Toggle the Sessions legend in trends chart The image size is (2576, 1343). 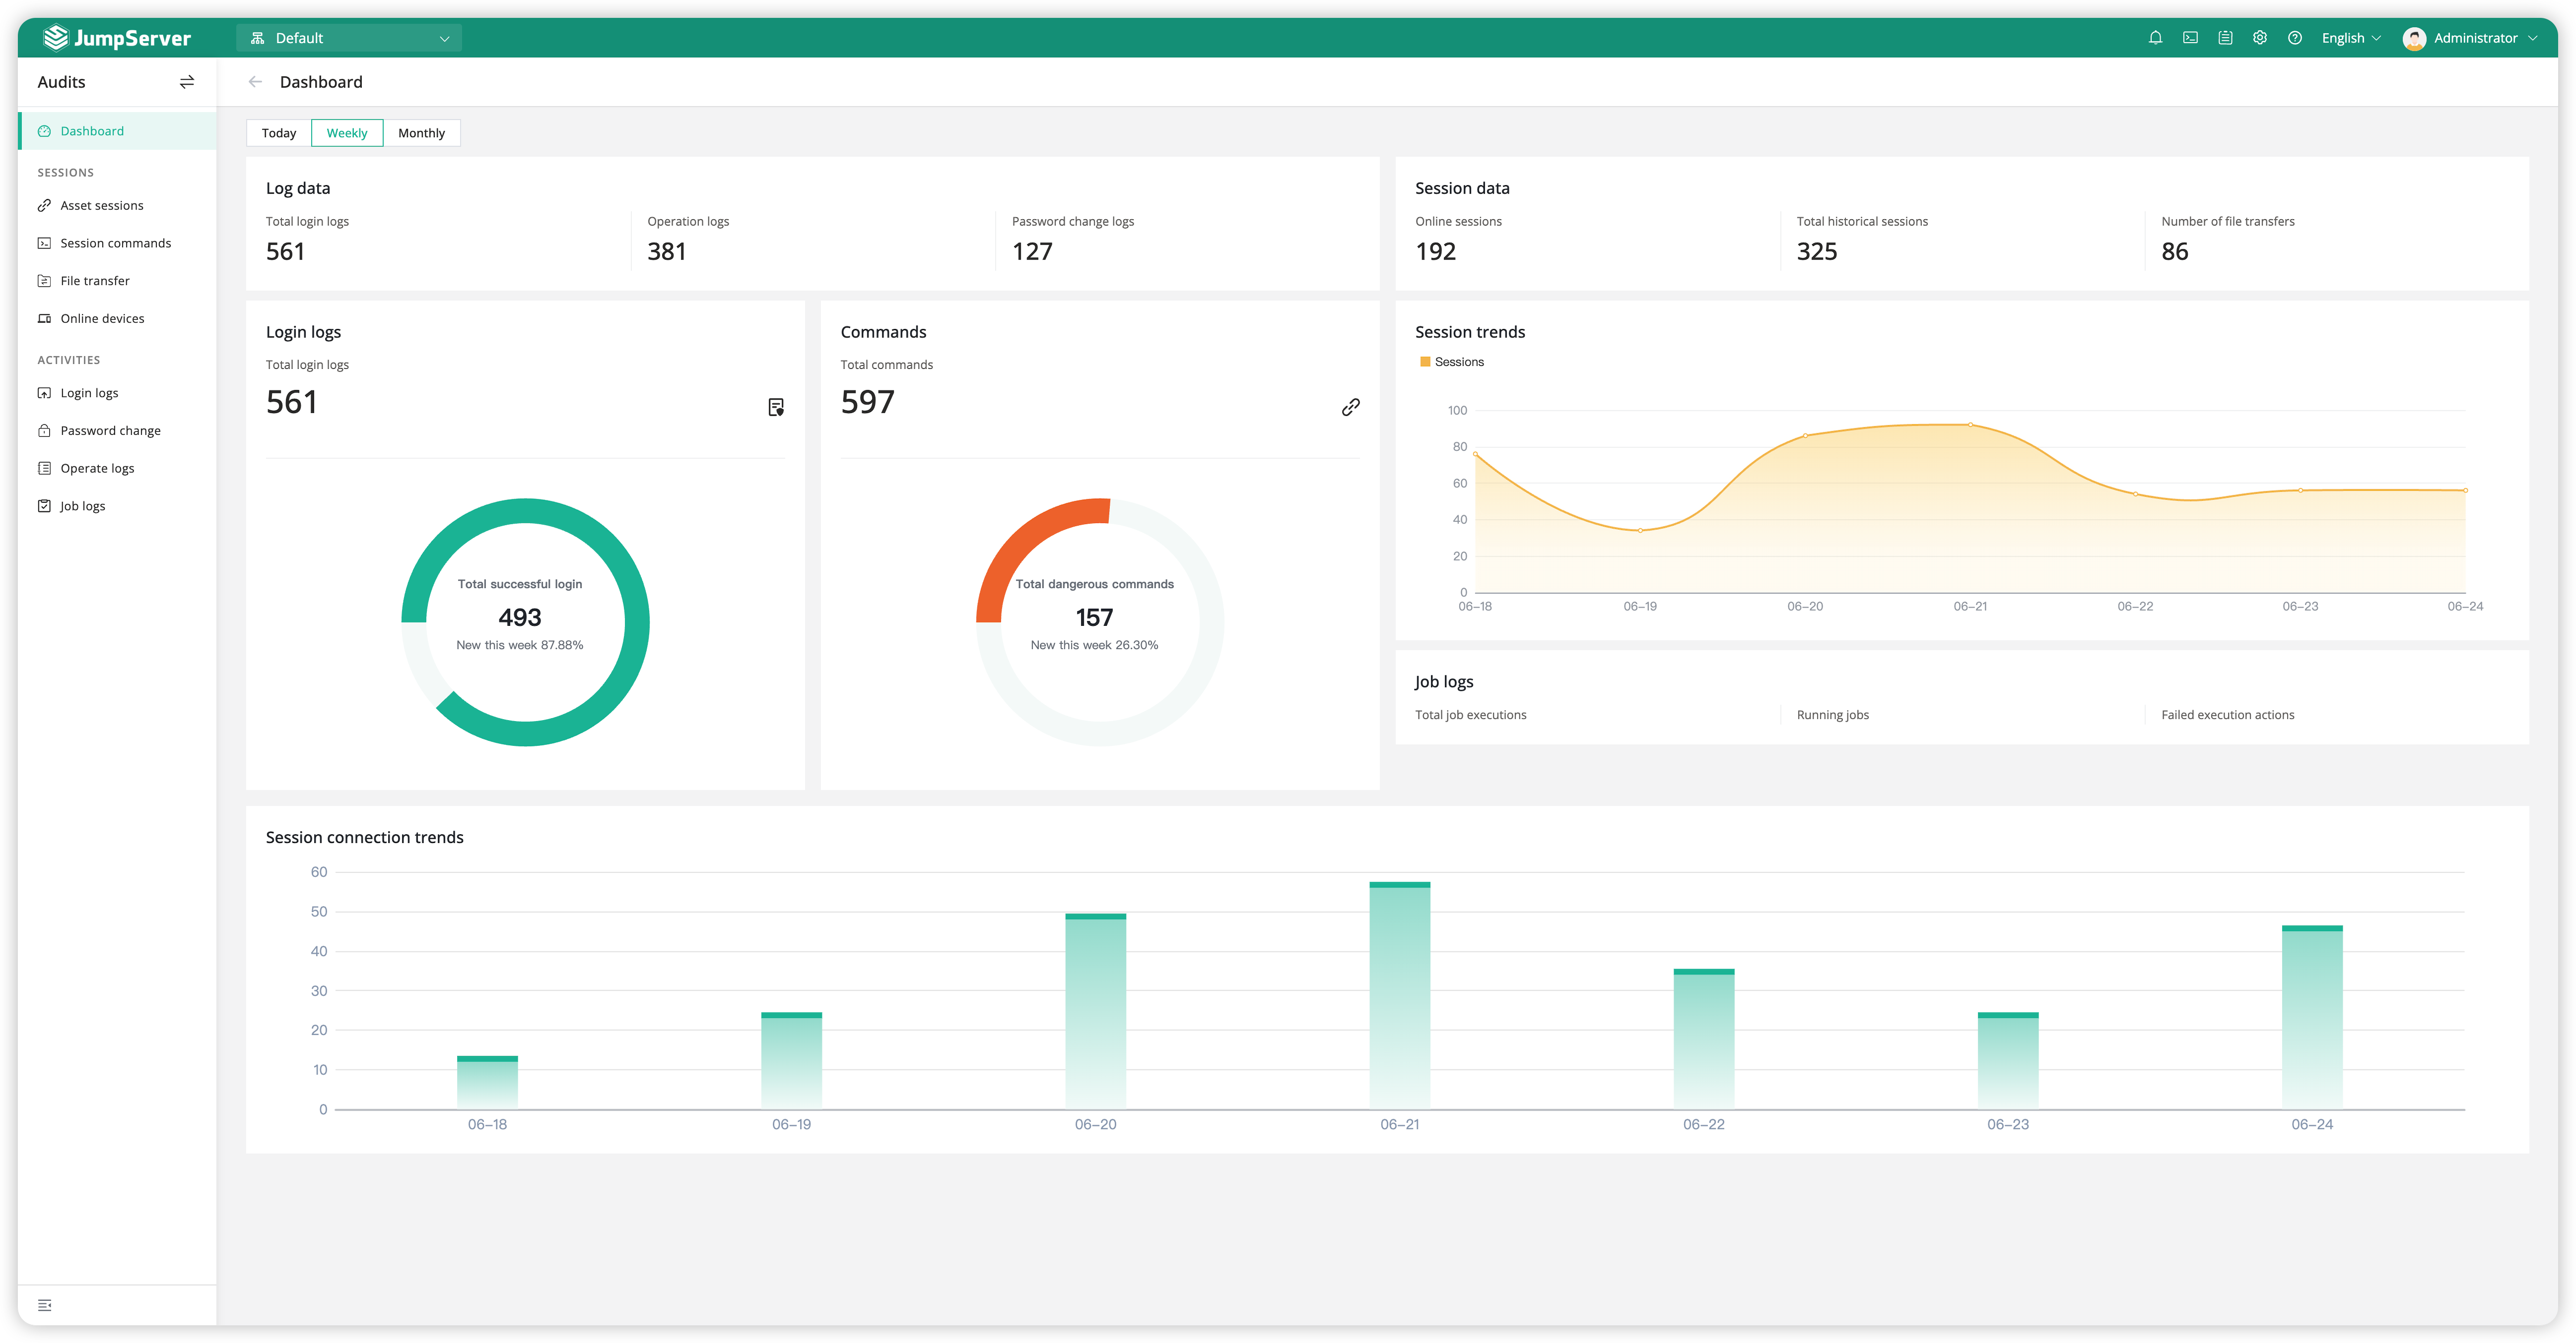point(1451,362)
